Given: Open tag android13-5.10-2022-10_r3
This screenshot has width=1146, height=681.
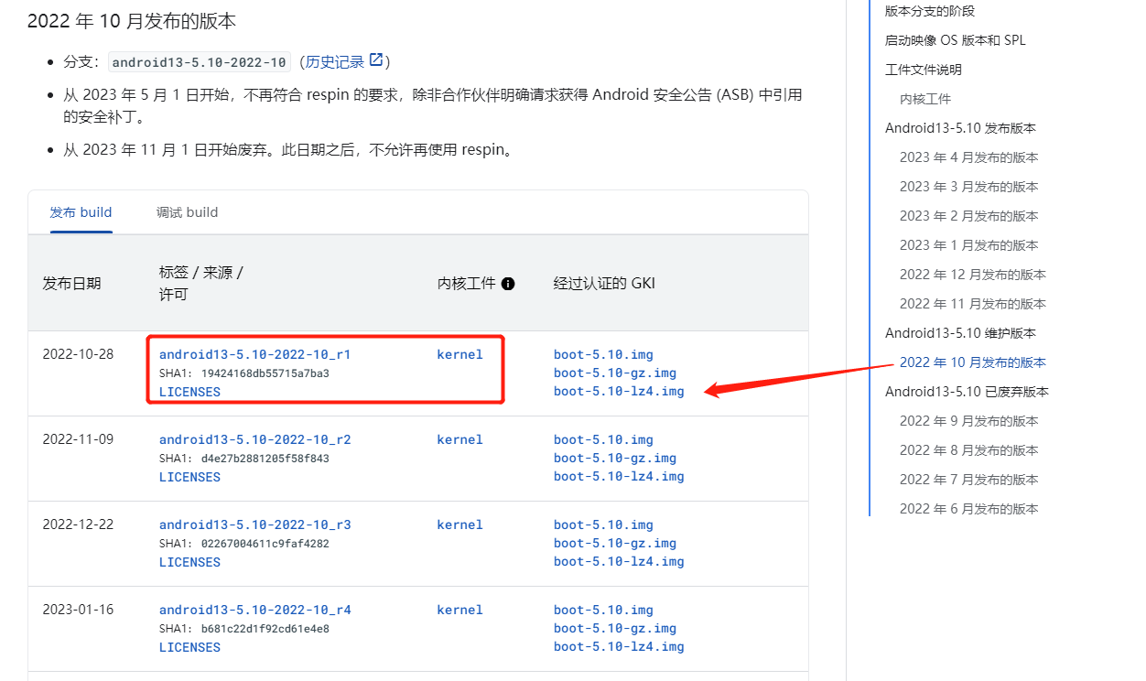Looking at the screenshot, I should (255, 524).
